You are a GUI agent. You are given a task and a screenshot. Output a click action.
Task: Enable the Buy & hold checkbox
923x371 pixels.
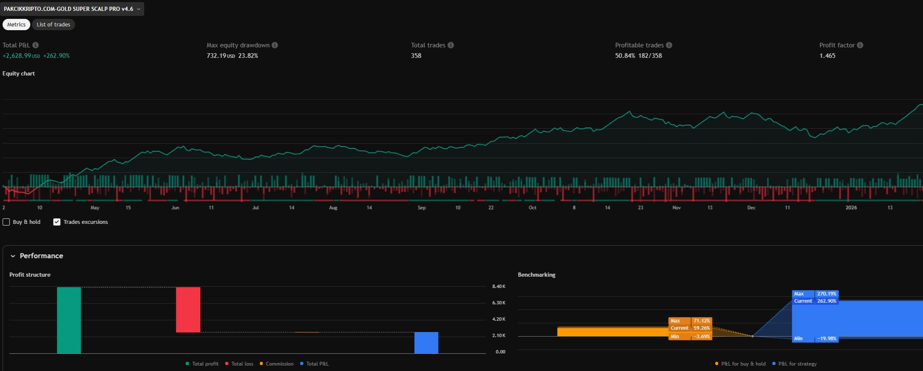(x=6, y=222)
